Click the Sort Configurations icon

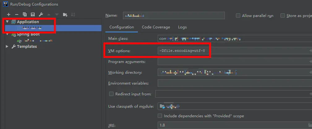pos(73,15)
